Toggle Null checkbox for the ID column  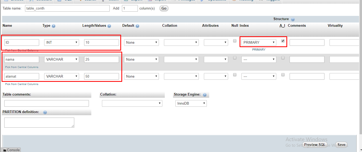pos(235,41)
